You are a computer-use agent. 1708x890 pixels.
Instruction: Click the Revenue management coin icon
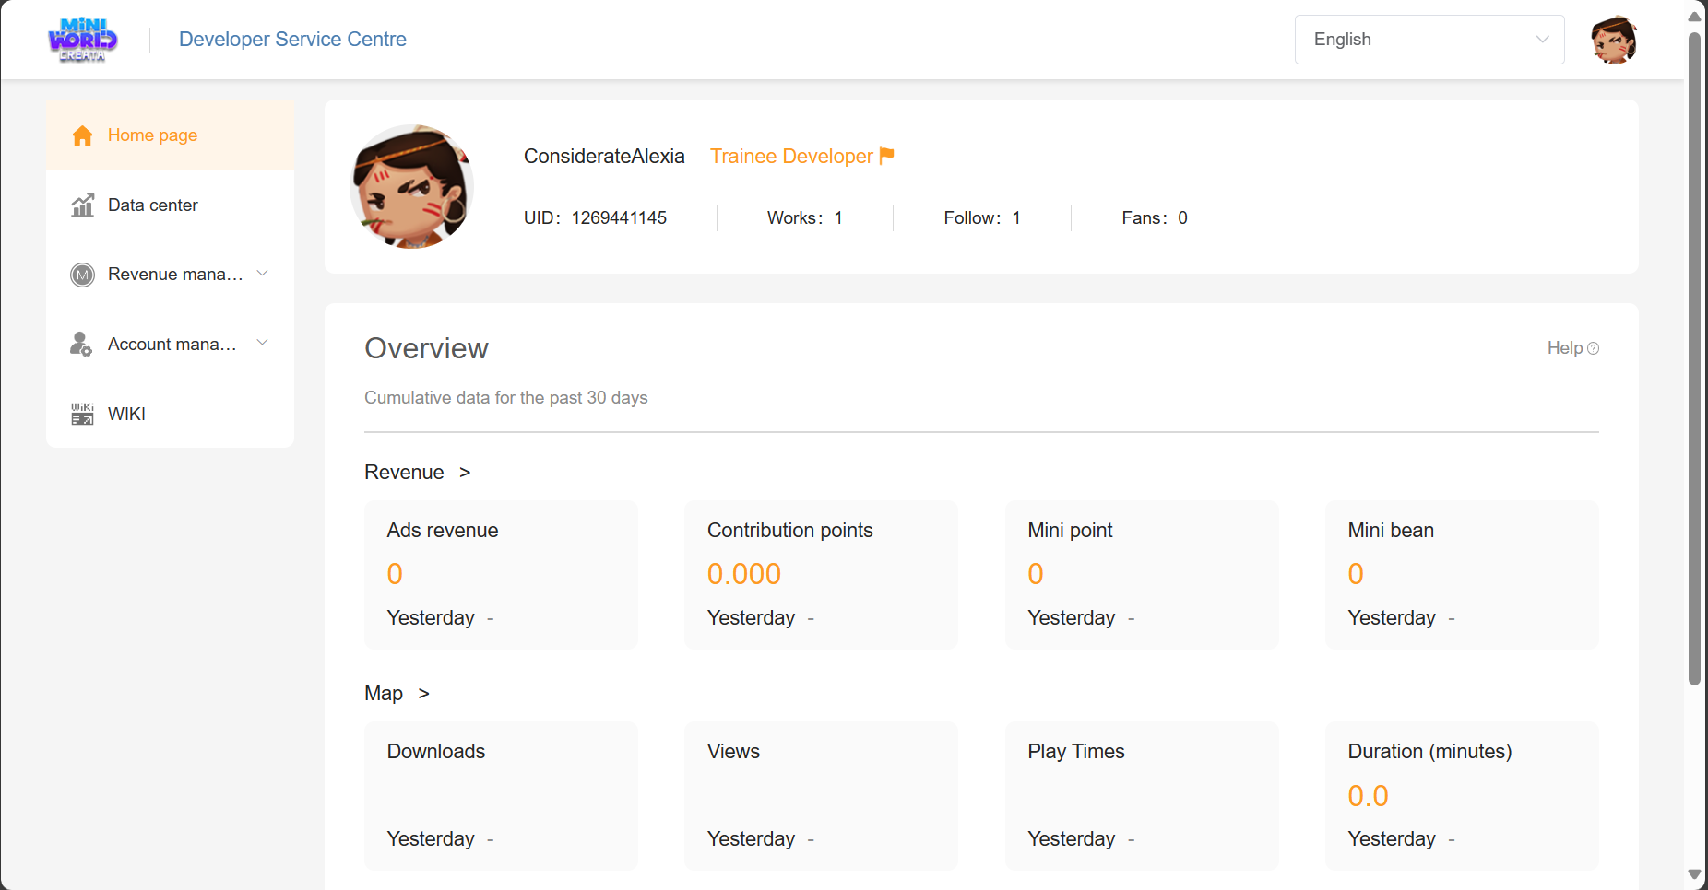[82, 275]
